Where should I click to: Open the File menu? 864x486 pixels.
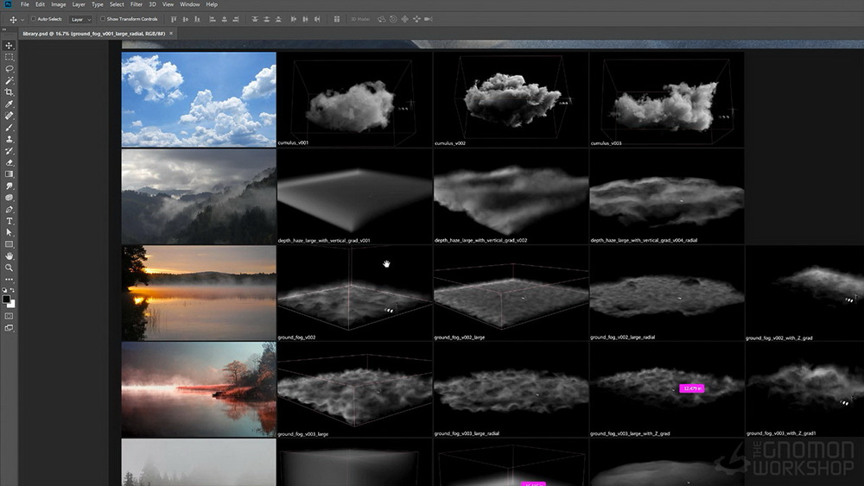pyautogui.click(x=25, y=4)
